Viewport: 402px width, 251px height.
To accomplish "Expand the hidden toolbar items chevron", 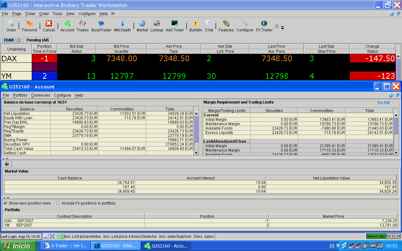I will coord(277,27).
